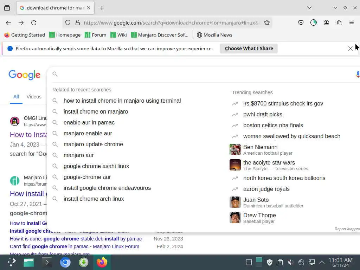Reload the current Google search page
The image size is (360, 270).
(x=34, y=23)
